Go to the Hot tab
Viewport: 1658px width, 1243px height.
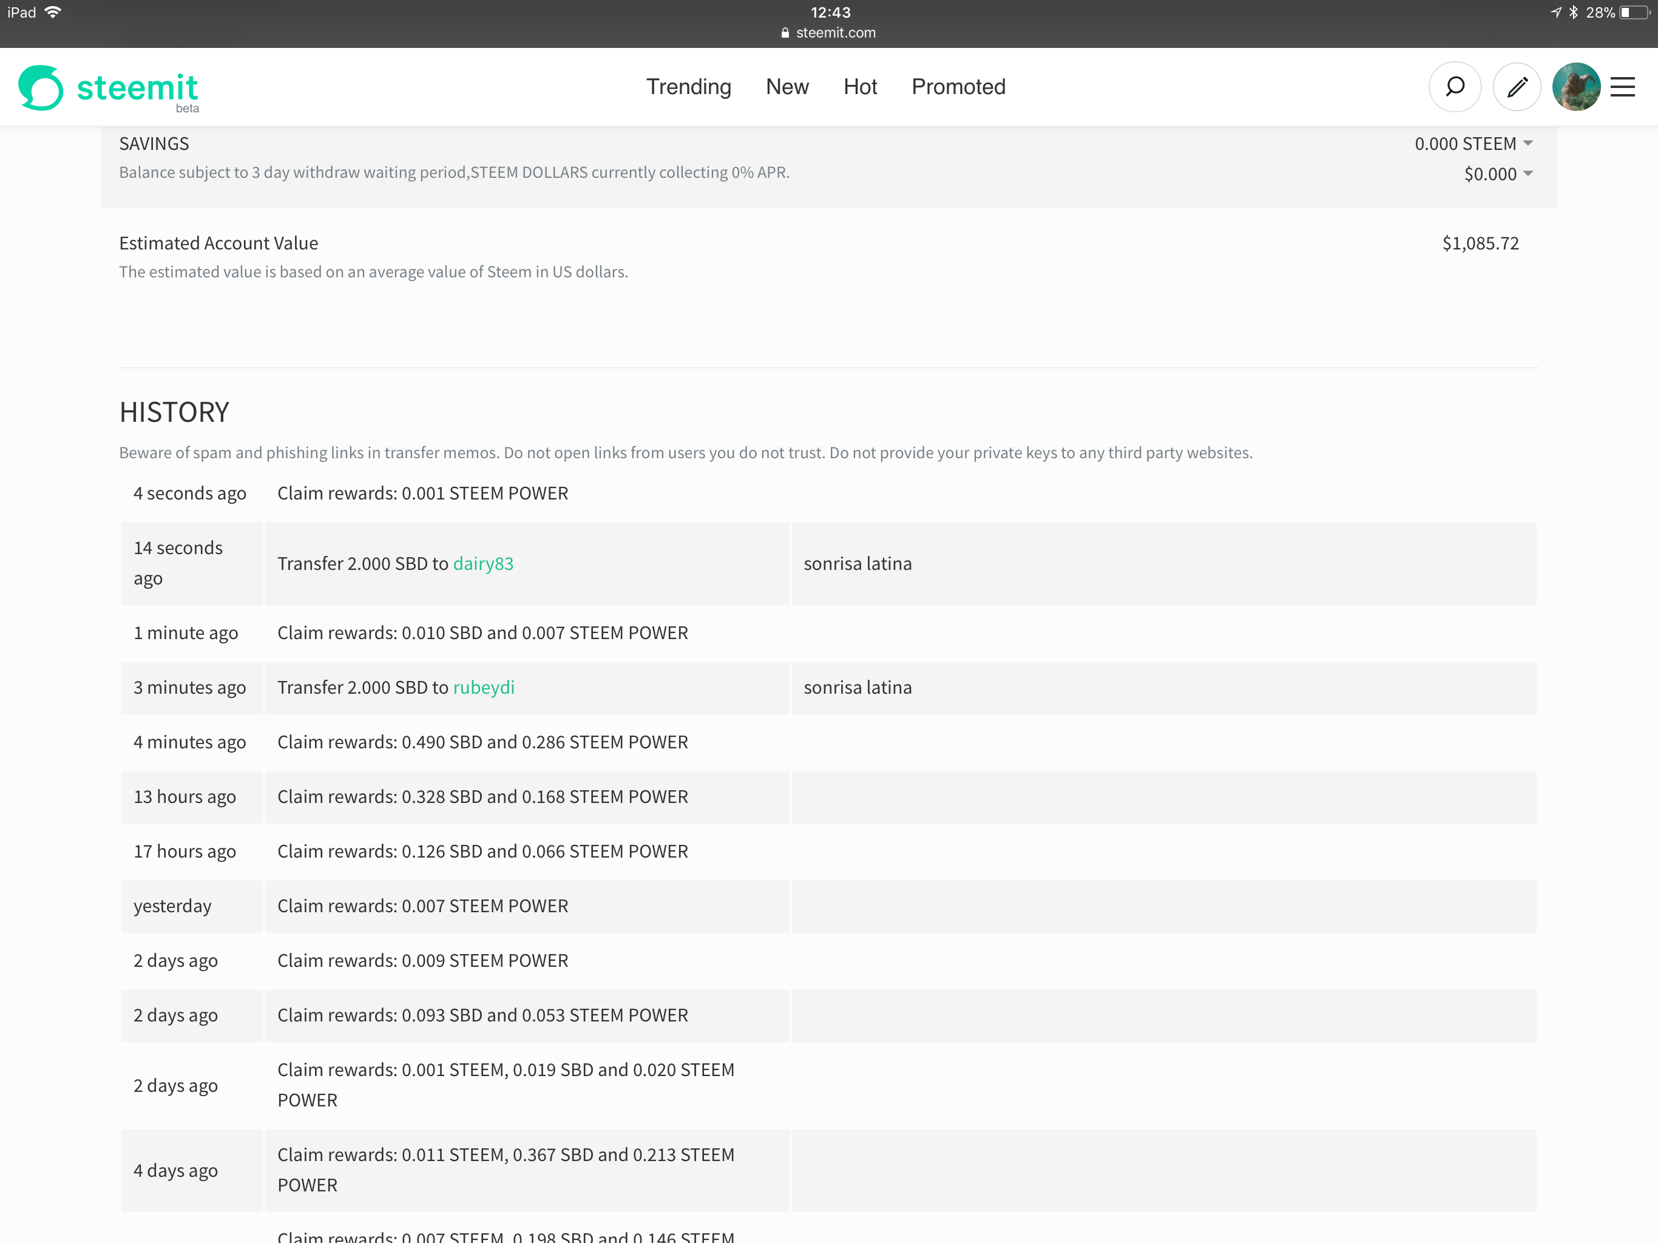(x=860, y=87)
